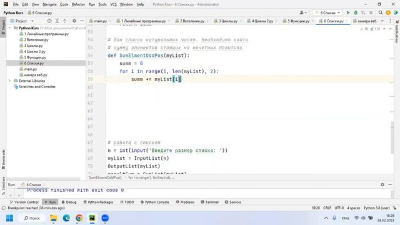
Task: Open the editor tabs more options menu
Action: [390, 21]
